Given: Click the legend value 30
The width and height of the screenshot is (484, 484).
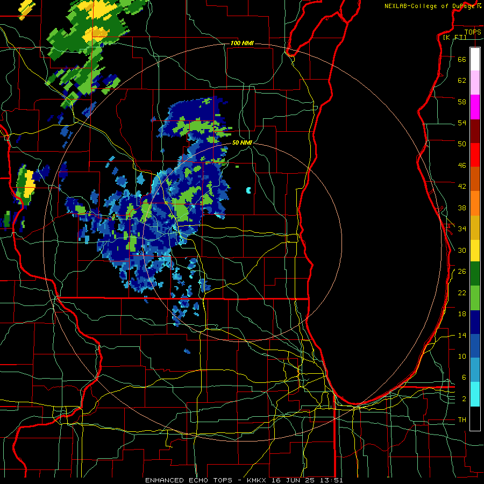Looking at the screenshot, I should 462,250.
